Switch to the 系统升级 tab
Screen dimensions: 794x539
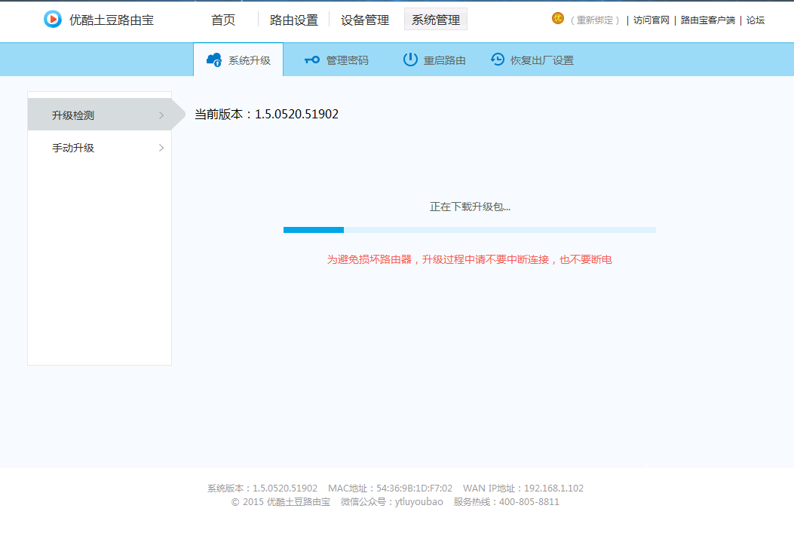[238, 60]
